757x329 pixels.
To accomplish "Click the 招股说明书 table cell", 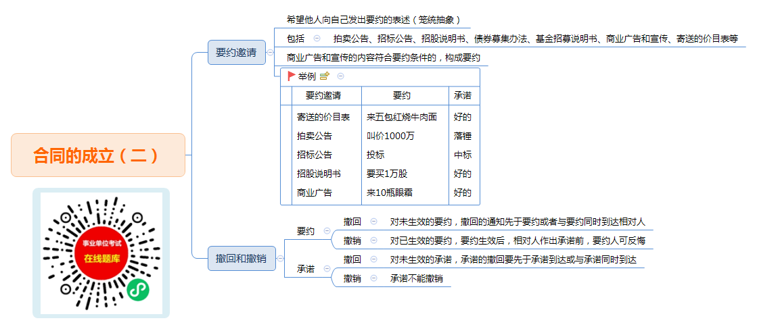I will (x=319, y=174).
